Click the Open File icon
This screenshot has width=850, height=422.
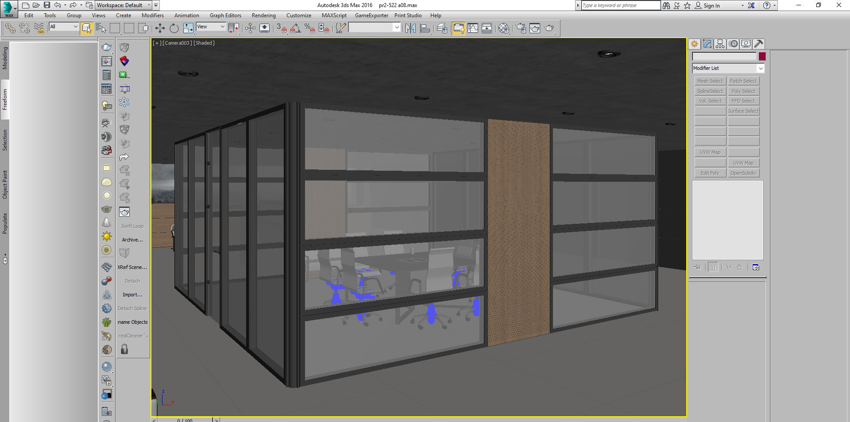tap(36, 5)
